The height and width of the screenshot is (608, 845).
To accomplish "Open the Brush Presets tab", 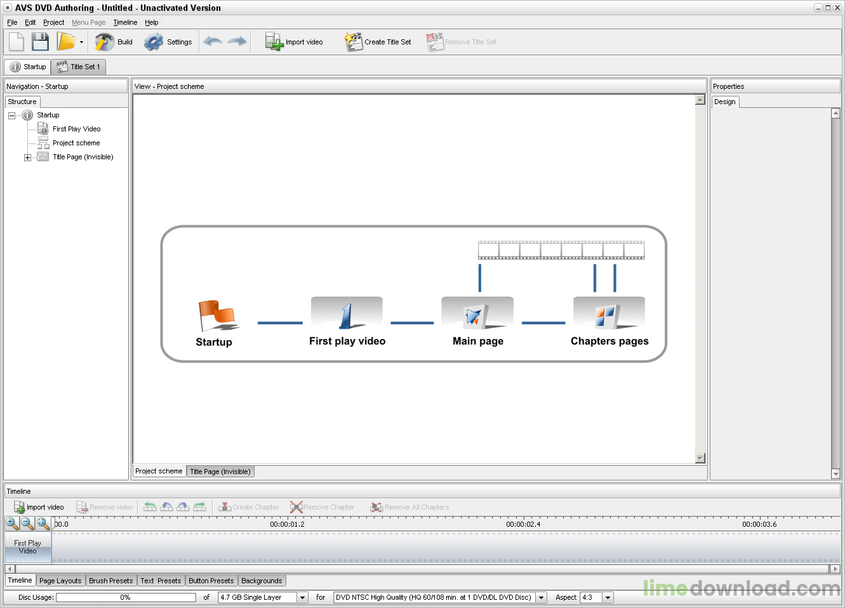I will (111, 581).
